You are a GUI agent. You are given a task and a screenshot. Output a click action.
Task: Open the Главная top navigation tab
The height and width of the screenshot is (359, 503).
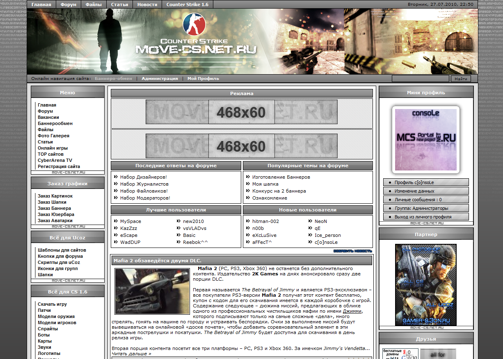click(41, 5)
